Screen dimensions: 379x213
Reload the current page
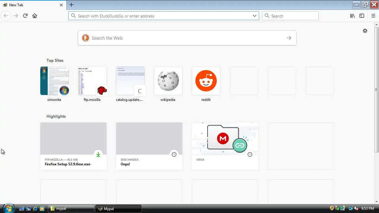pyautogui.click(x=25, y=16)
